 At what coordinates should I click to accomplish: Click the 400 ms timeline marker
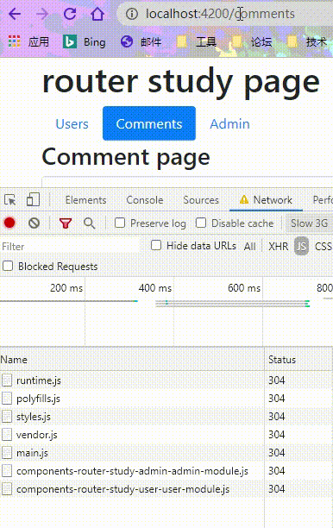(155, 288)
